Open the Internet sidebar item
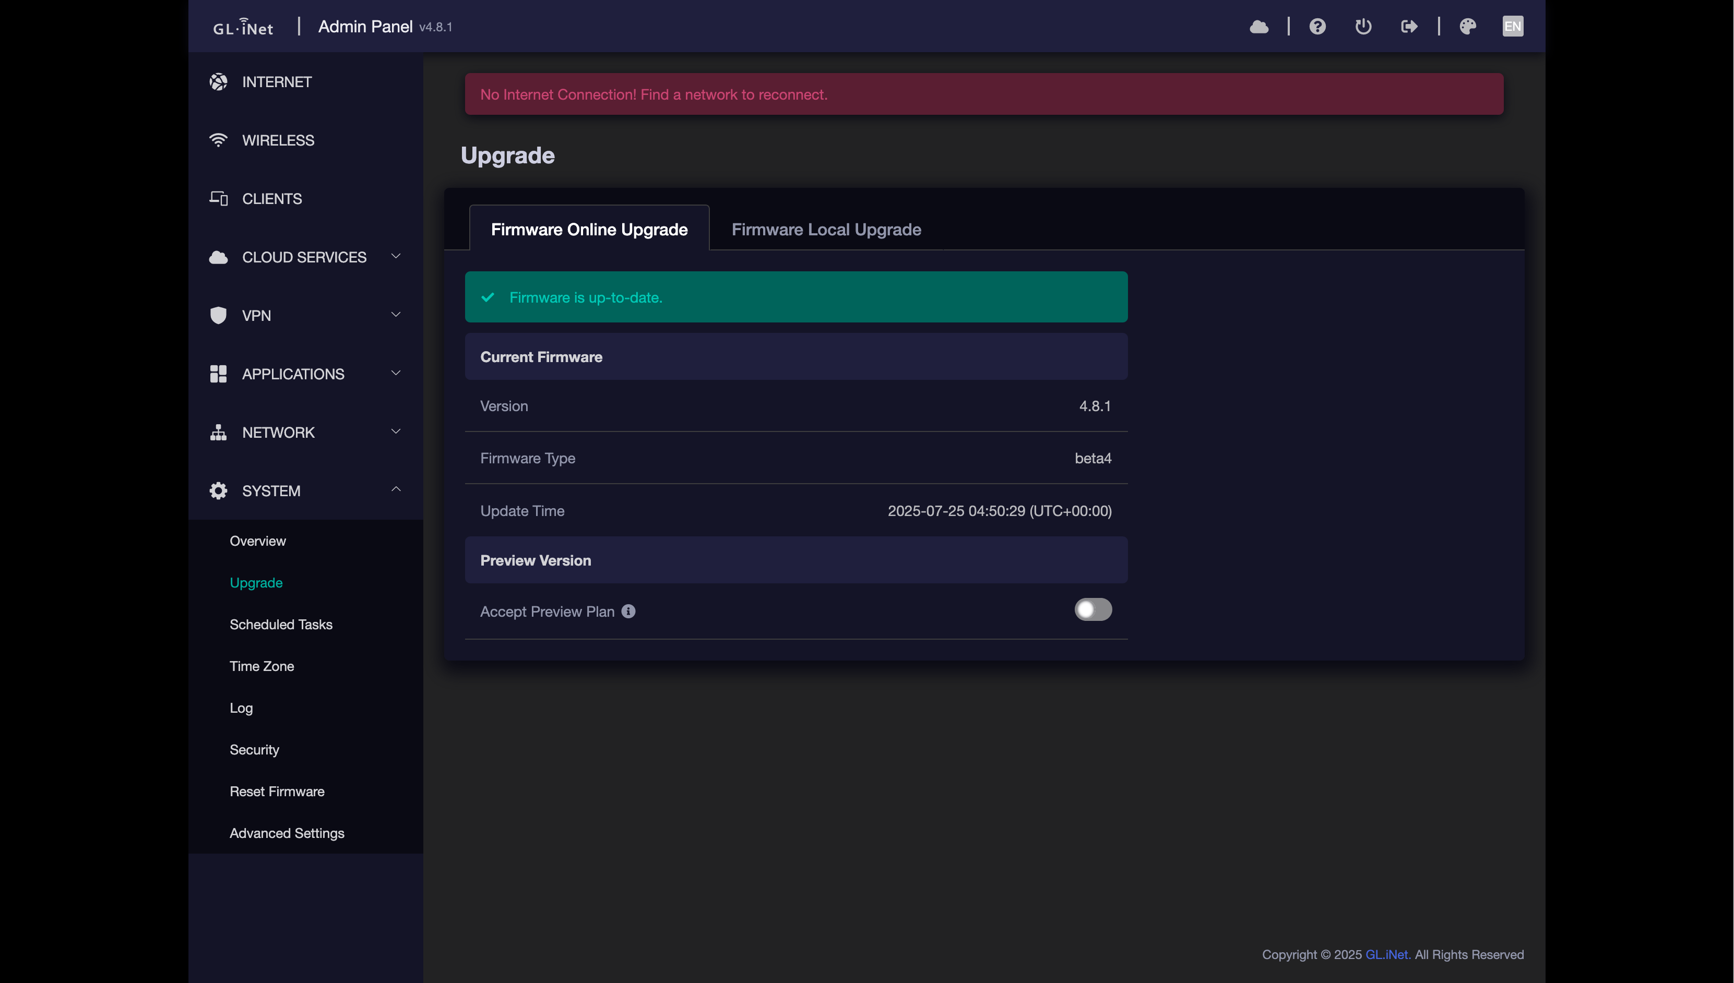This screenshot has height=983, width=1734. 276,82
